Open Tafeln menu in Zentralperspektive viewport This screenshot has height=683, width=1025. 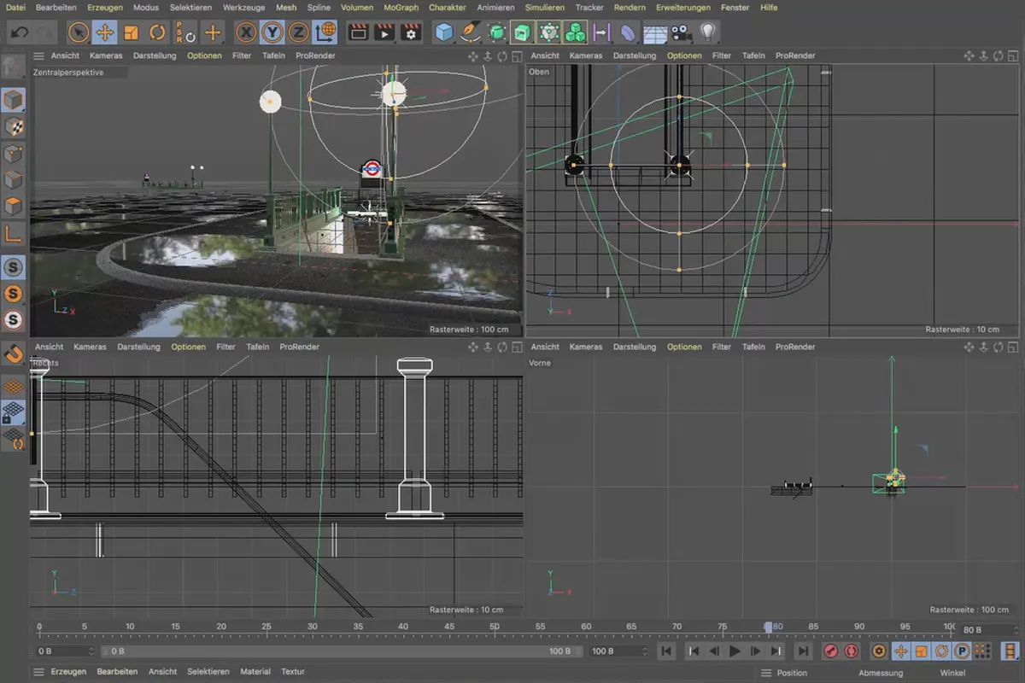[x=274, y=55]
